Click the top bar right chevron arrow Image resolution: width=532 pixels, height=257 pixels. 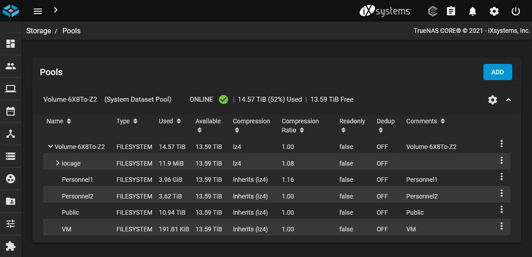point(56,10)
